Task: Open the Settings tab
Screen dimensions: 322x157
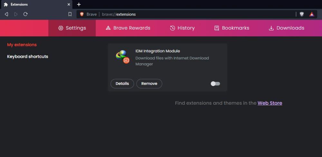Action: 72,28
